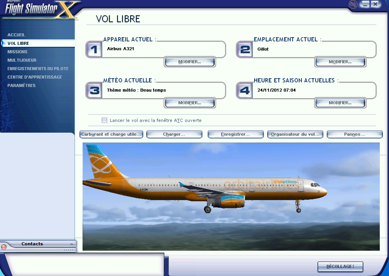Expand the Contacts panel chevron

71,244
